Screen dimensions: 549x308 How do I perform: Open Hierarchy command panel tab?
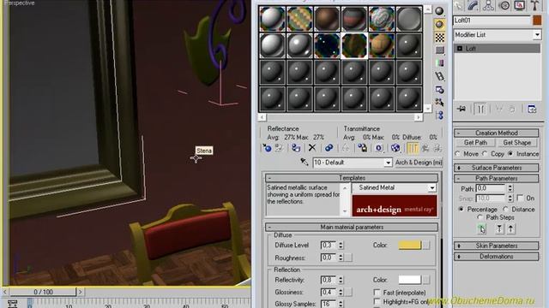click(488, 5)
